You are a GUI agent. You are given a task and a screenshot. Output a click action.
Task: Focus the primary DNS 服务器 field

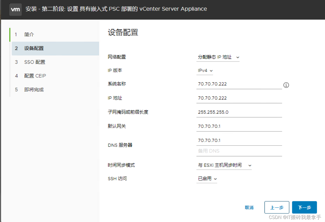[239, 140]
